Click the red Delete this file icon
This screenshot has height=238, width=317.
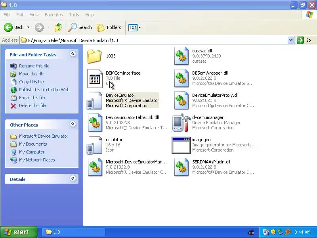pos(13,106)
